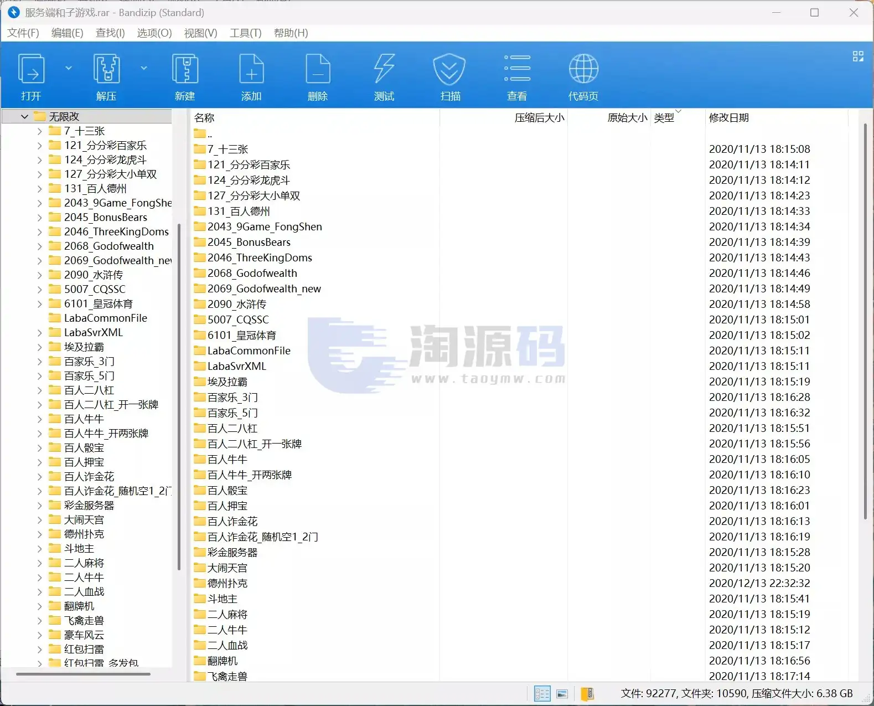
Task: Click the image preview icon in status bar
Action: tap(562, 693)
